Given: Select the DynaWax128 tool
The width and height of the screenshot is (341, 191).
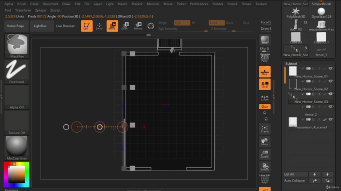Looking at the screenshot, I should pyautogui.click(x=321, y=13).
